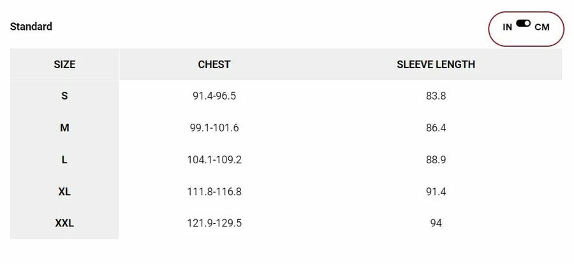
Task: Click sleeve length value 83.8
Action: click(x=436, y=96)
